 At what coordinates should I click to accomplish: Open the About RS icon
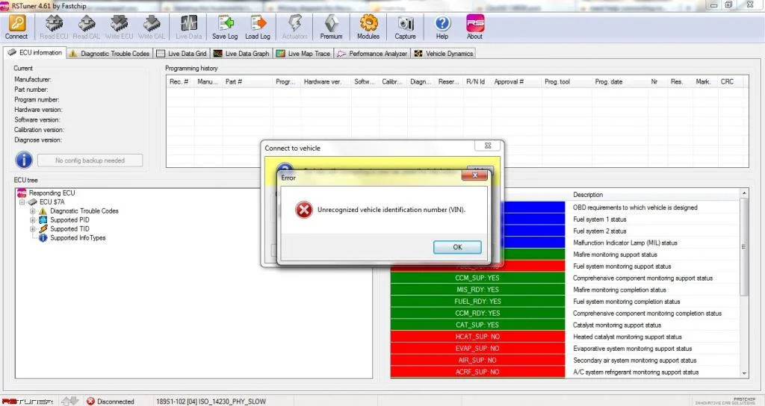[x=474, y=23]
